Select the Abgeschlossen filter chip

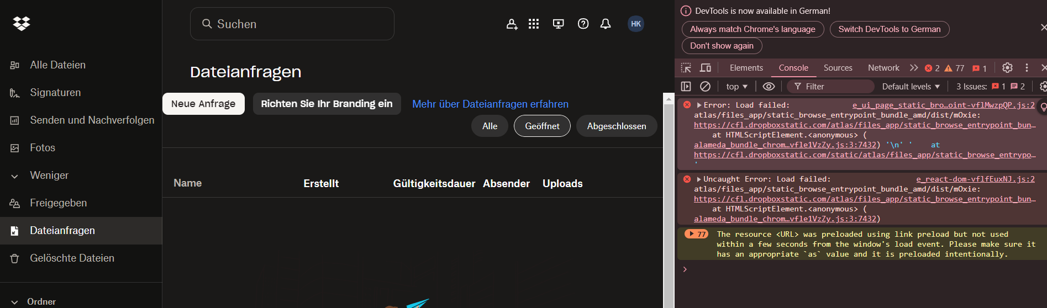coord(617,126)
